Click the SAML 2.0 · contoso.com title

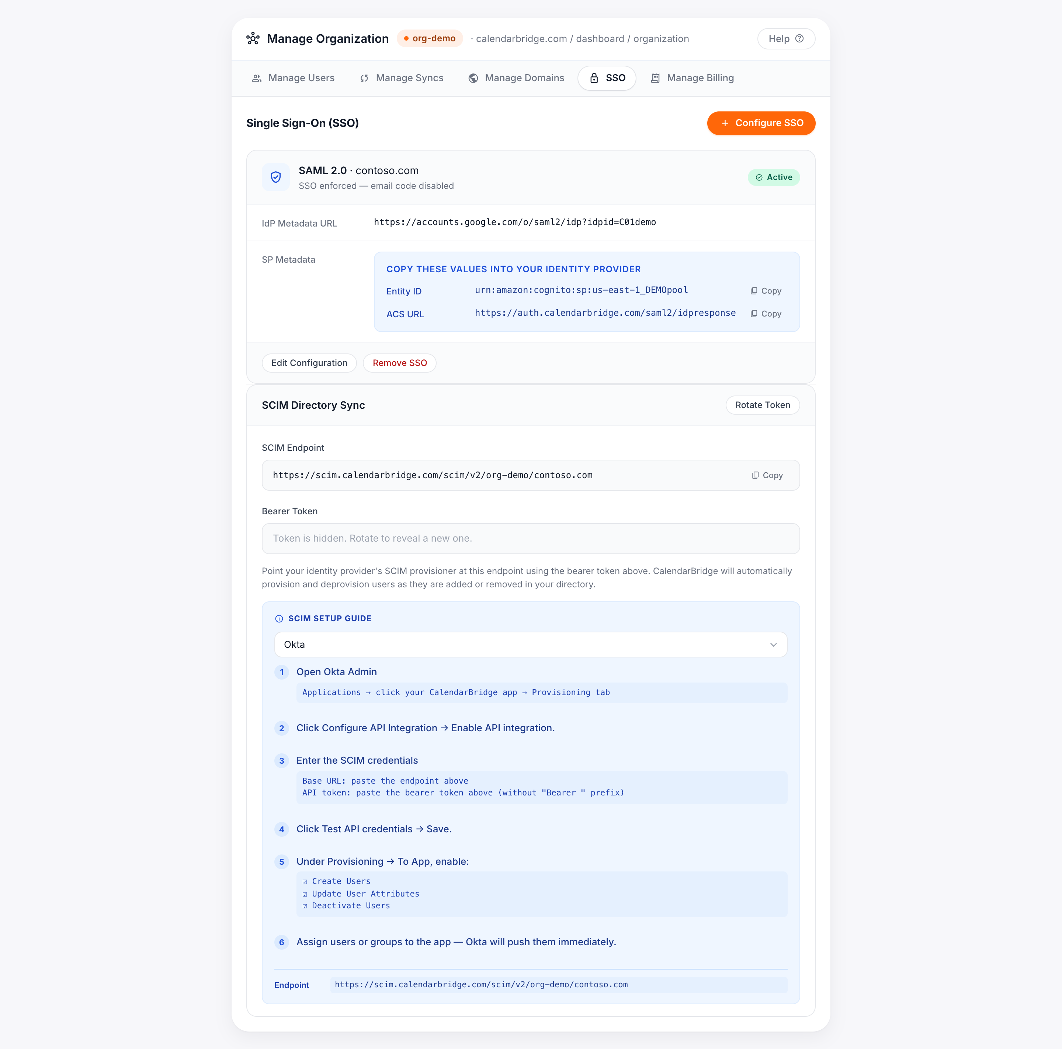[358, 170]
